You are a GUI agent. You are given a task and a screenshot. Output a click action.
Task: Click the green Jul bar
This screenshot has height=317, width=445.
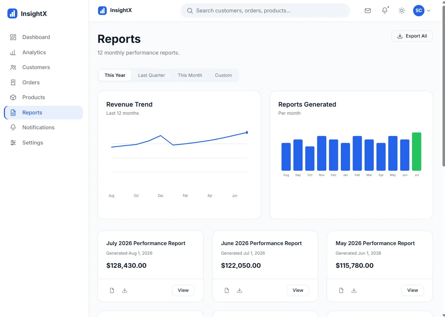coord(417,152)
